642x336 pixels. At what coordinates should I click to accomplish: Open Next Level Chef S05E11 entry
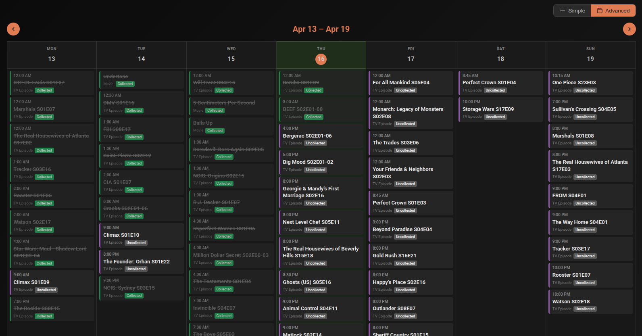coord(321,222)
